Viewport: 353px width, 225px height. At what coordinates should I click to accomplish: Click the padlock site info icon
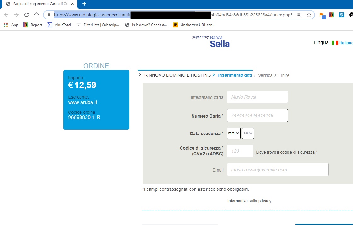(x=49, y=15)
